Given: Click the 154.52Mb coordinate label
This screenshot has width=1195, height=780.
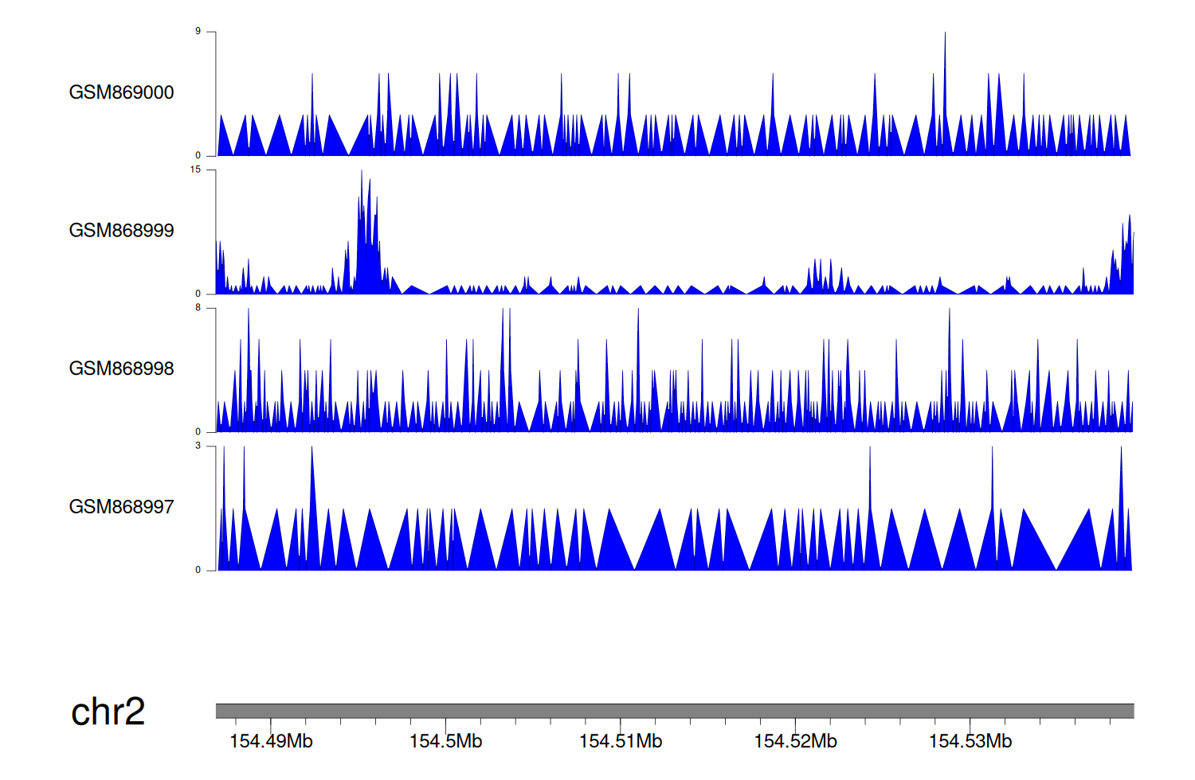Looking at the screenshot, I should pyautogui.click(x=795, y=742).
